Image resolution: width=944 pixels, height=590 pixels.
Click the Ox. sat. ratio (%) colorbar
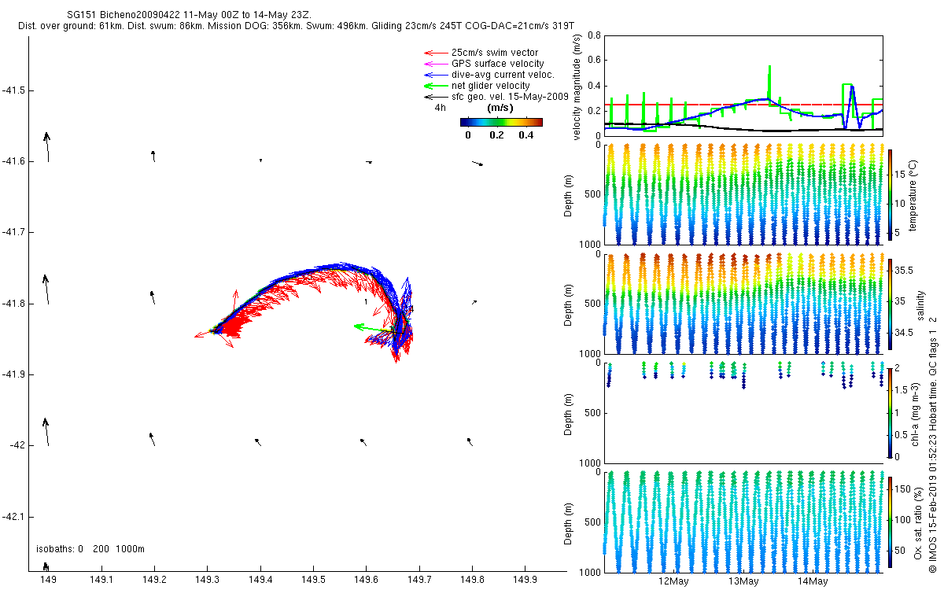(x=890, y=521)
